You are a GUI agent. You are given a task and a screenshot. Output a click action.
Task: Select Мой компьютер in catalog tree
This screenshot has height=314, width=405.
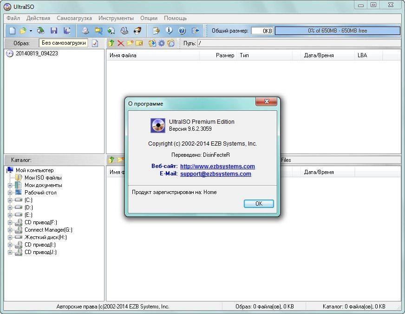pos(35,170)
